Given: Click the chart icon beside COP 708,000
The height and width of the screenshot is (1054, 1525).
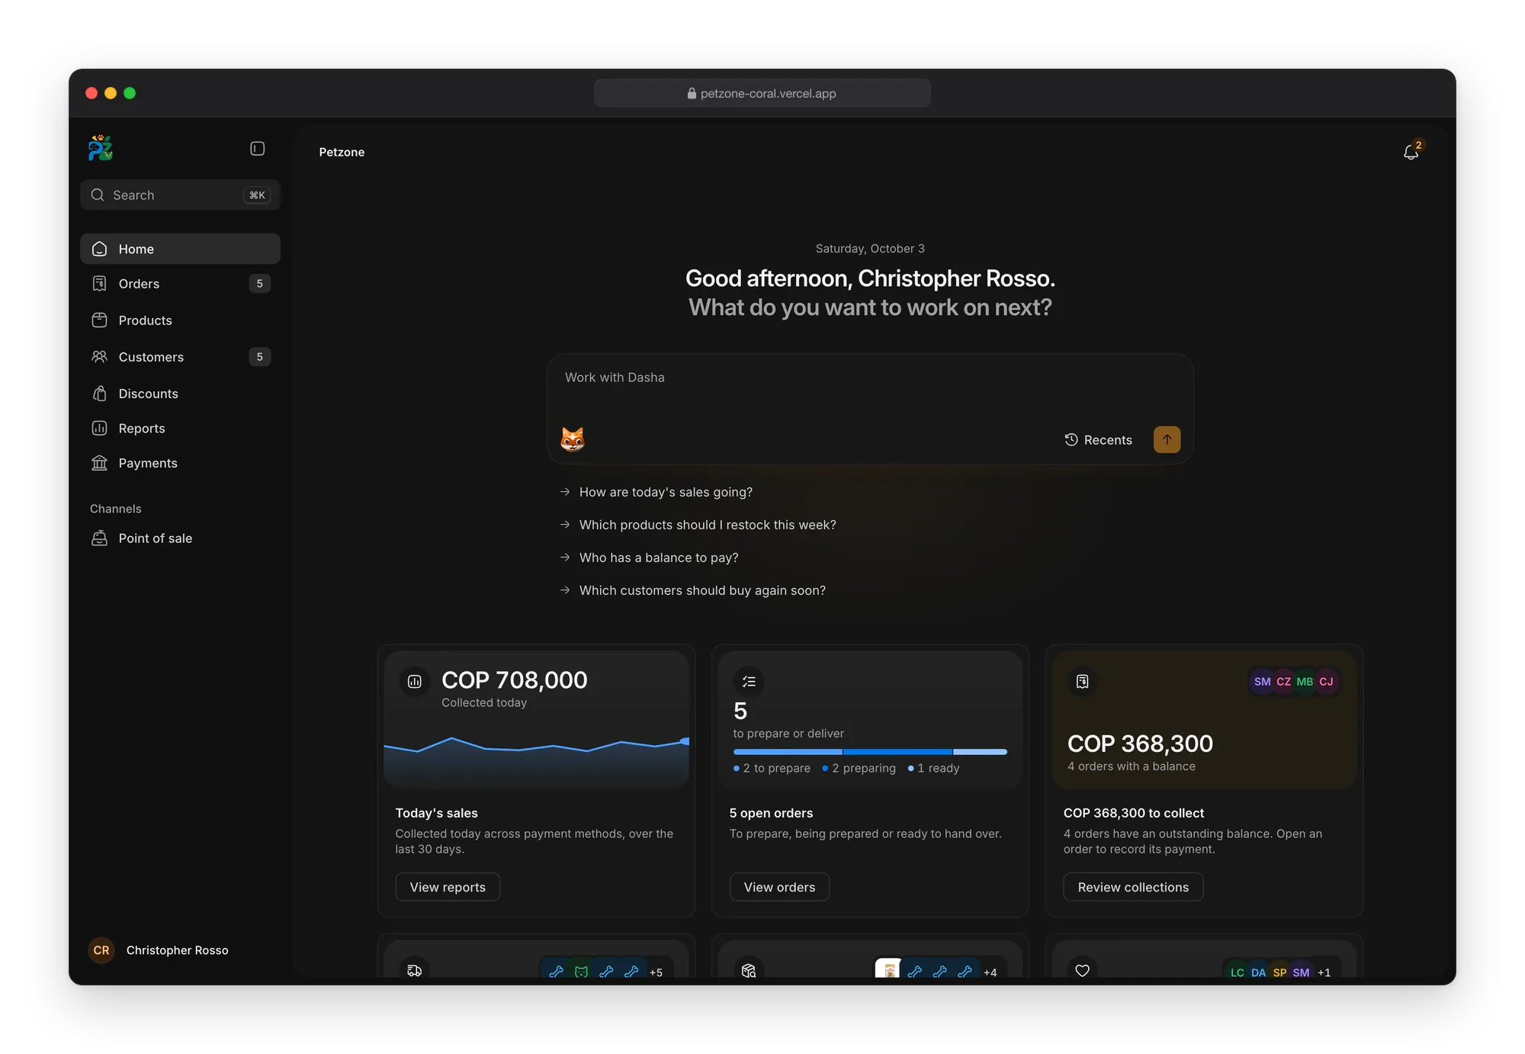Looking at the screenshot, I should [415, 682].
